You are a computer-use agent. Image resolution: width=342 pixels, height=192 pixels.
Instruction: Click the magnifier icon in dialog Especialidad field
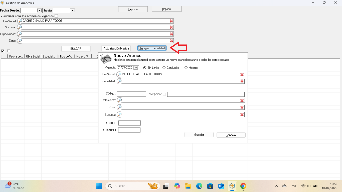[x=120, y=81]
